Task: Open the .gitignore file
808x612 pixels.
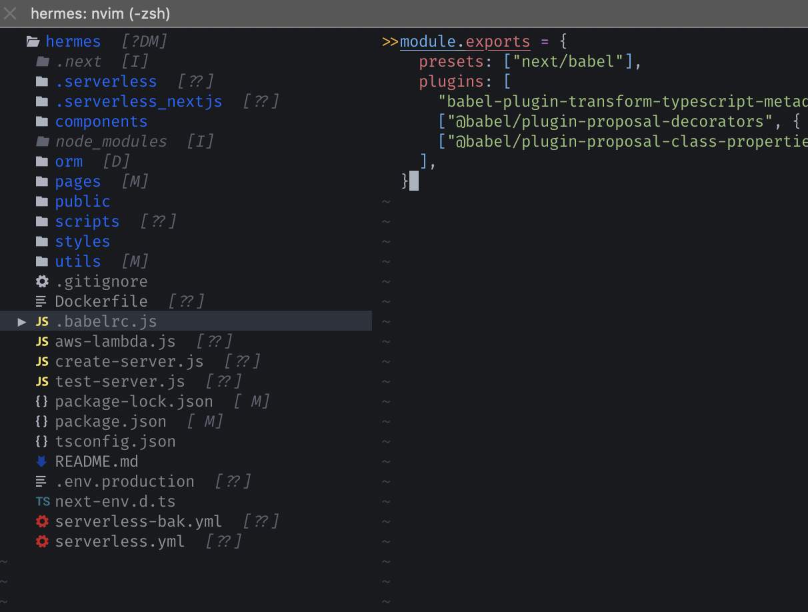Action: tap(101, 281)
